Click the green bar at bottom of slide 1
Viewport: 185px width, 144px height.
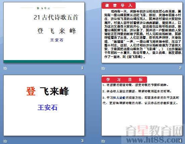tap(44, 61)
